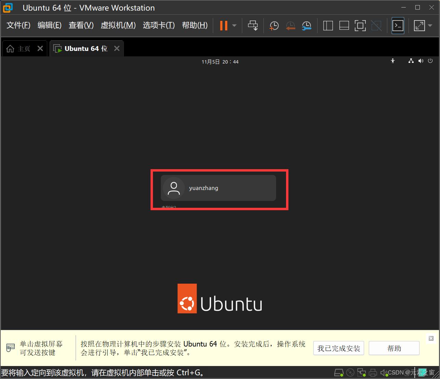Click the keyboard icon in the hint bar
The height and width of the screenshot is (379, 440).
[11, 348]
